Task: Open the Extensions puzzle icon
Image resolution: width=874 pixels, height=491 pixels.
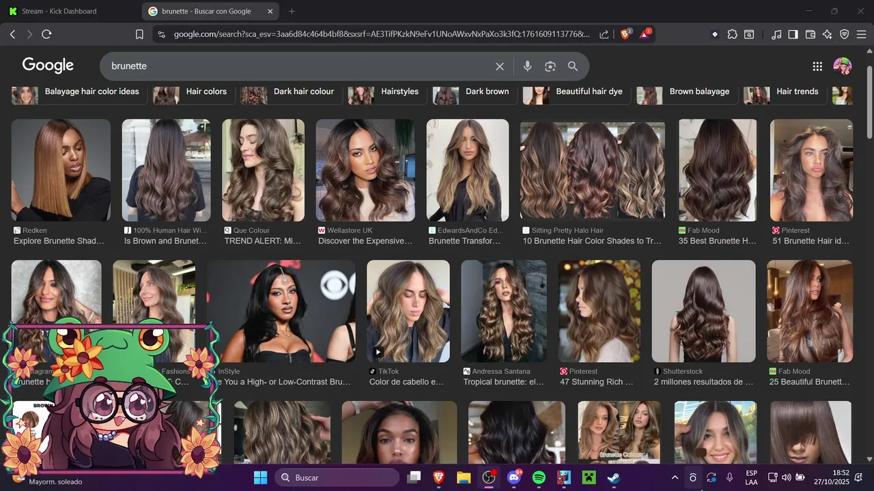Action: click(732, 34)
